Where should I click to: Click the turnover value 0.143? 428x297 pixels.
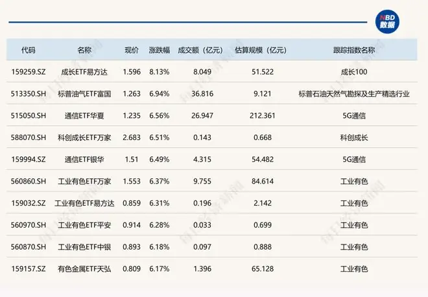202,137
